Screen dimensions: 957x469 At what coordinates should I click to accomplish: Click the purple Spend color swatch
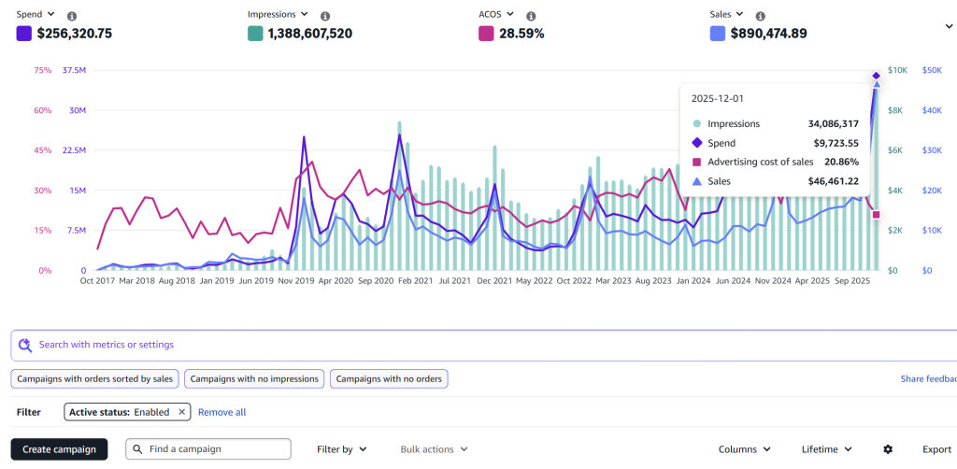(x=24, y=34)
